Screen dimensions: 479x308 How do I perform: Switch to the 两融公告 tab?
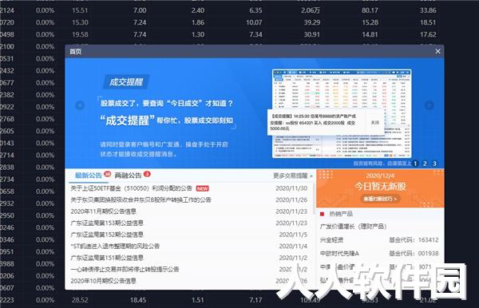pos(128,176)
